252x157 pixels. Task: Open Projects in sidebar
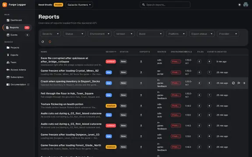point(17,48)
